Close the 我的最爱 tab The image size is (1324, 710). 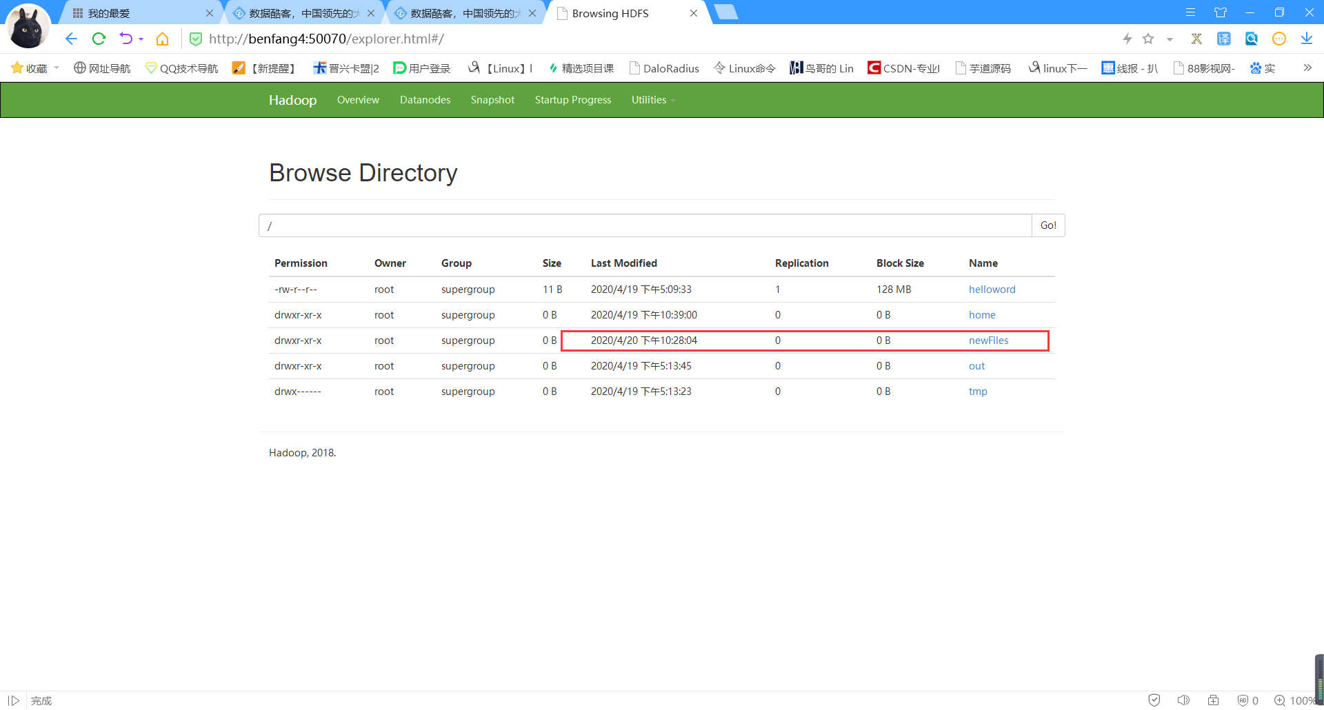(x=210, y=13)
